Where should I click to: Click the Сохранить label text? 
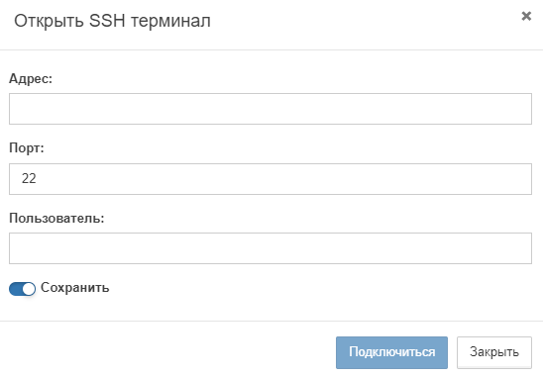pos(74,287)
